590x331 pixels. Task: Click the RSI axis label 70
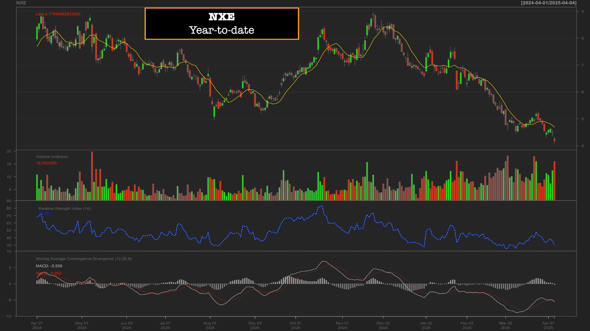point(9,216)
